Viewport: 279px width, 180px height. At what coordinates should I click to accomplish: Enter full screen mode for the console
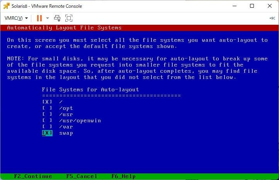pyautogui.click(x=69, y=18)
